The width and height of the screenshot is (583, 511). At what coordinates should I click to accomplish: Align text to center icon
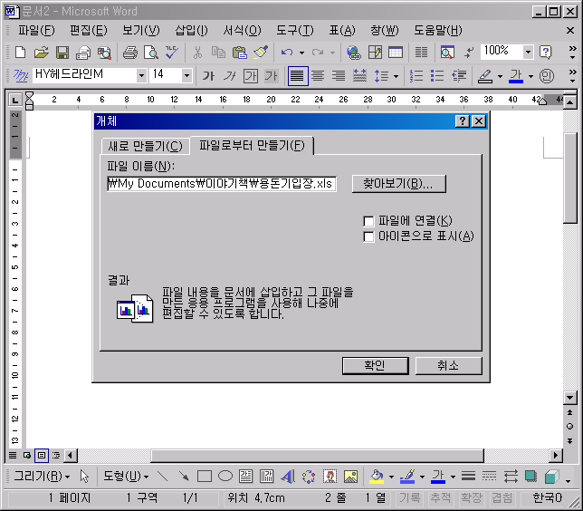pyautogui.click(x=318, y=76)
